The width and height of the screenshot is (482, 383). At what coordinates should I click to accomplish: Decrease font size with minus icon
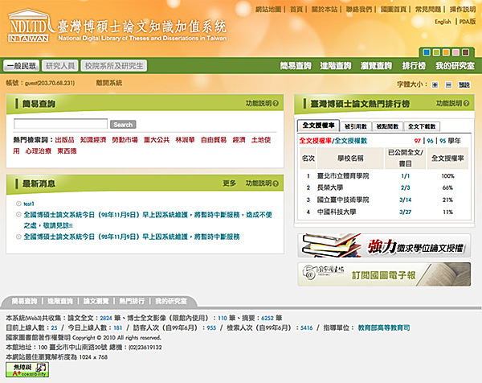(x=448, y=84)
